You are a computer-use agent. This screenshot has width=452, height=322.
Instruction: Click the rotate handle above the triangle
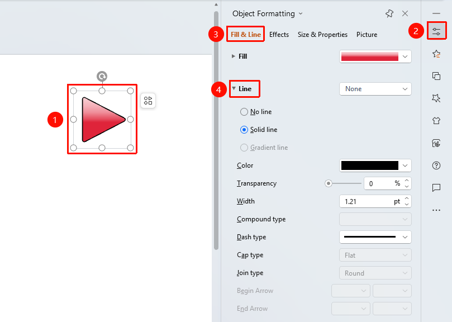coord(102,77)
